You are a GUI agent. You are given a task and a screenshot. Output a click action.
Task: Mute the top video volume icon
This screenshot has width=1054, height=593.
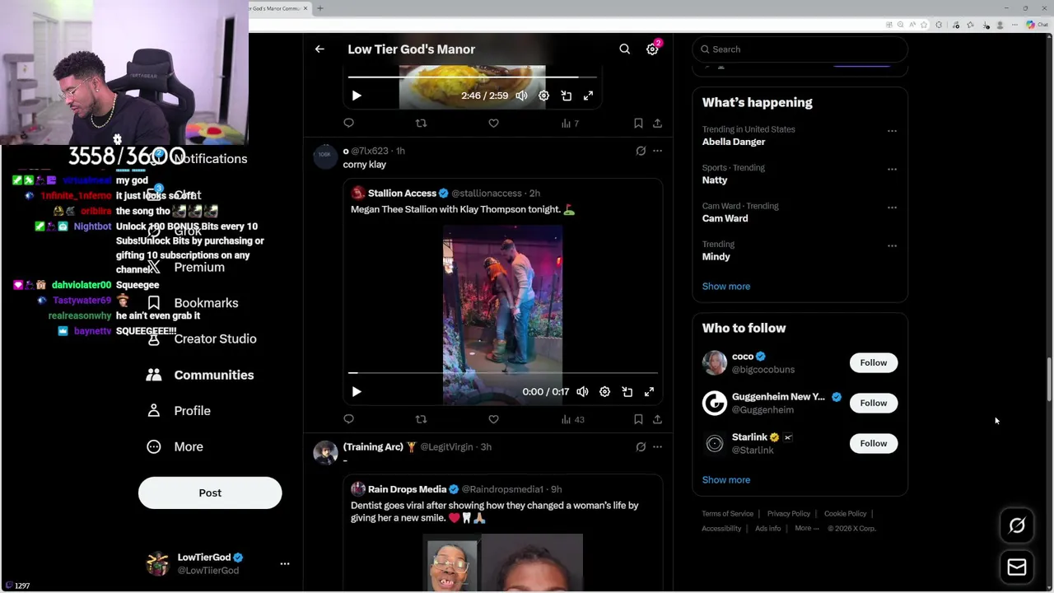521,96
